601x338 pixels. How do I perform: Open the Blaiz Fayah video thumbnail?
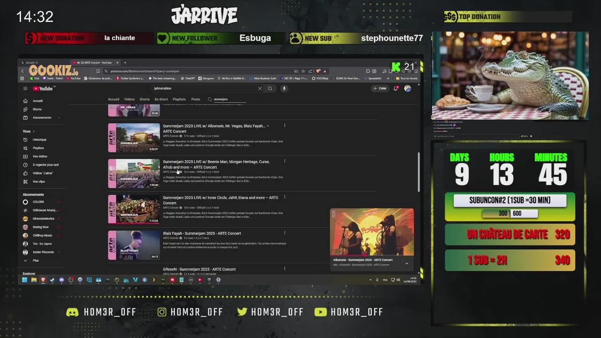click(134, 245)
